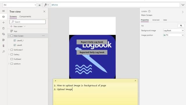Click the formula bar containing White
Screen dimensions: 186x105
[x=115, y=5]
